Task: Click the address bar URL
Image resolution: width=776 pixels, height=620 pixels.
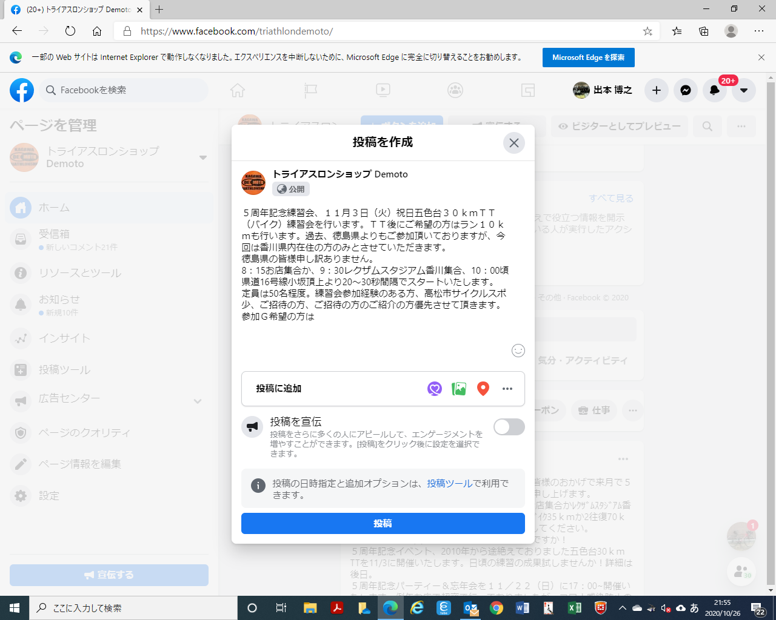Action: point(236,31)
